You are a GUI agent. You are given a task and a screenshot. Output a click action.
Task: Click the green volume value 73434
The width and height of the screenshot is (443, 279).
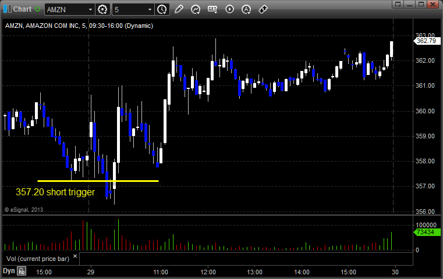tap(427, 232)
